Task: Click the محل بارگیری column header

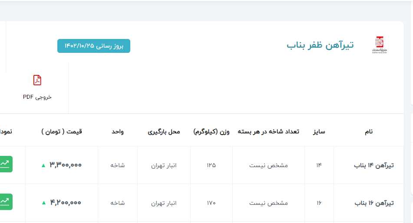Action: coord(163,132)
